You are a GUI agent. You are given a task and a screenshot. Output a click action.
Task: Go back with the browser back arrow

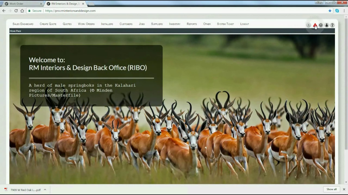[4, 11]
